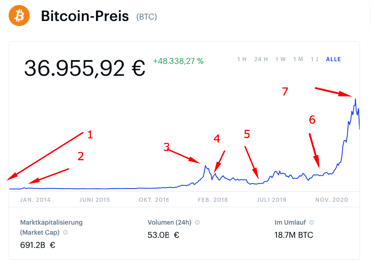Click the 691.2B € market cap value
Viewport: 371px width, 268px height.
(37, 245)
